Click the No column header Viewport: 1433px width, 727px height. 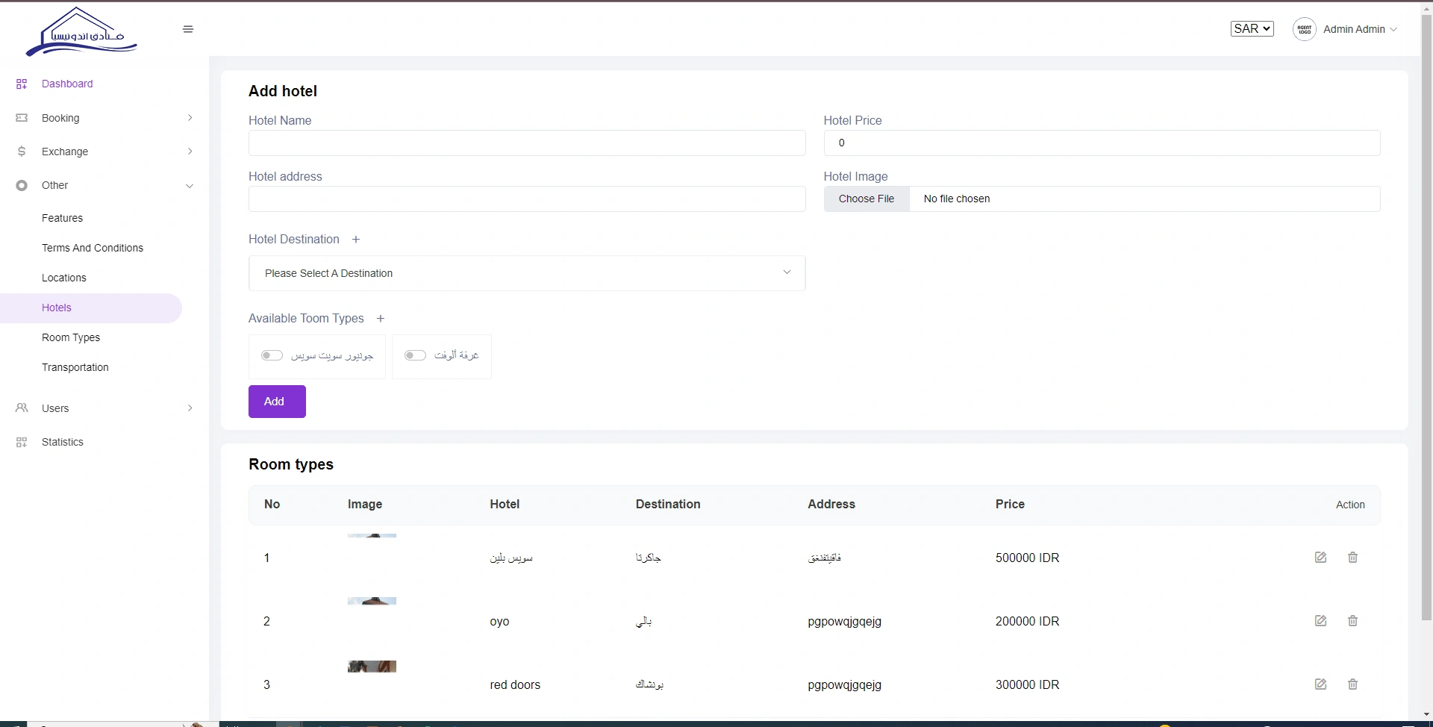click(x=272, y=505)
